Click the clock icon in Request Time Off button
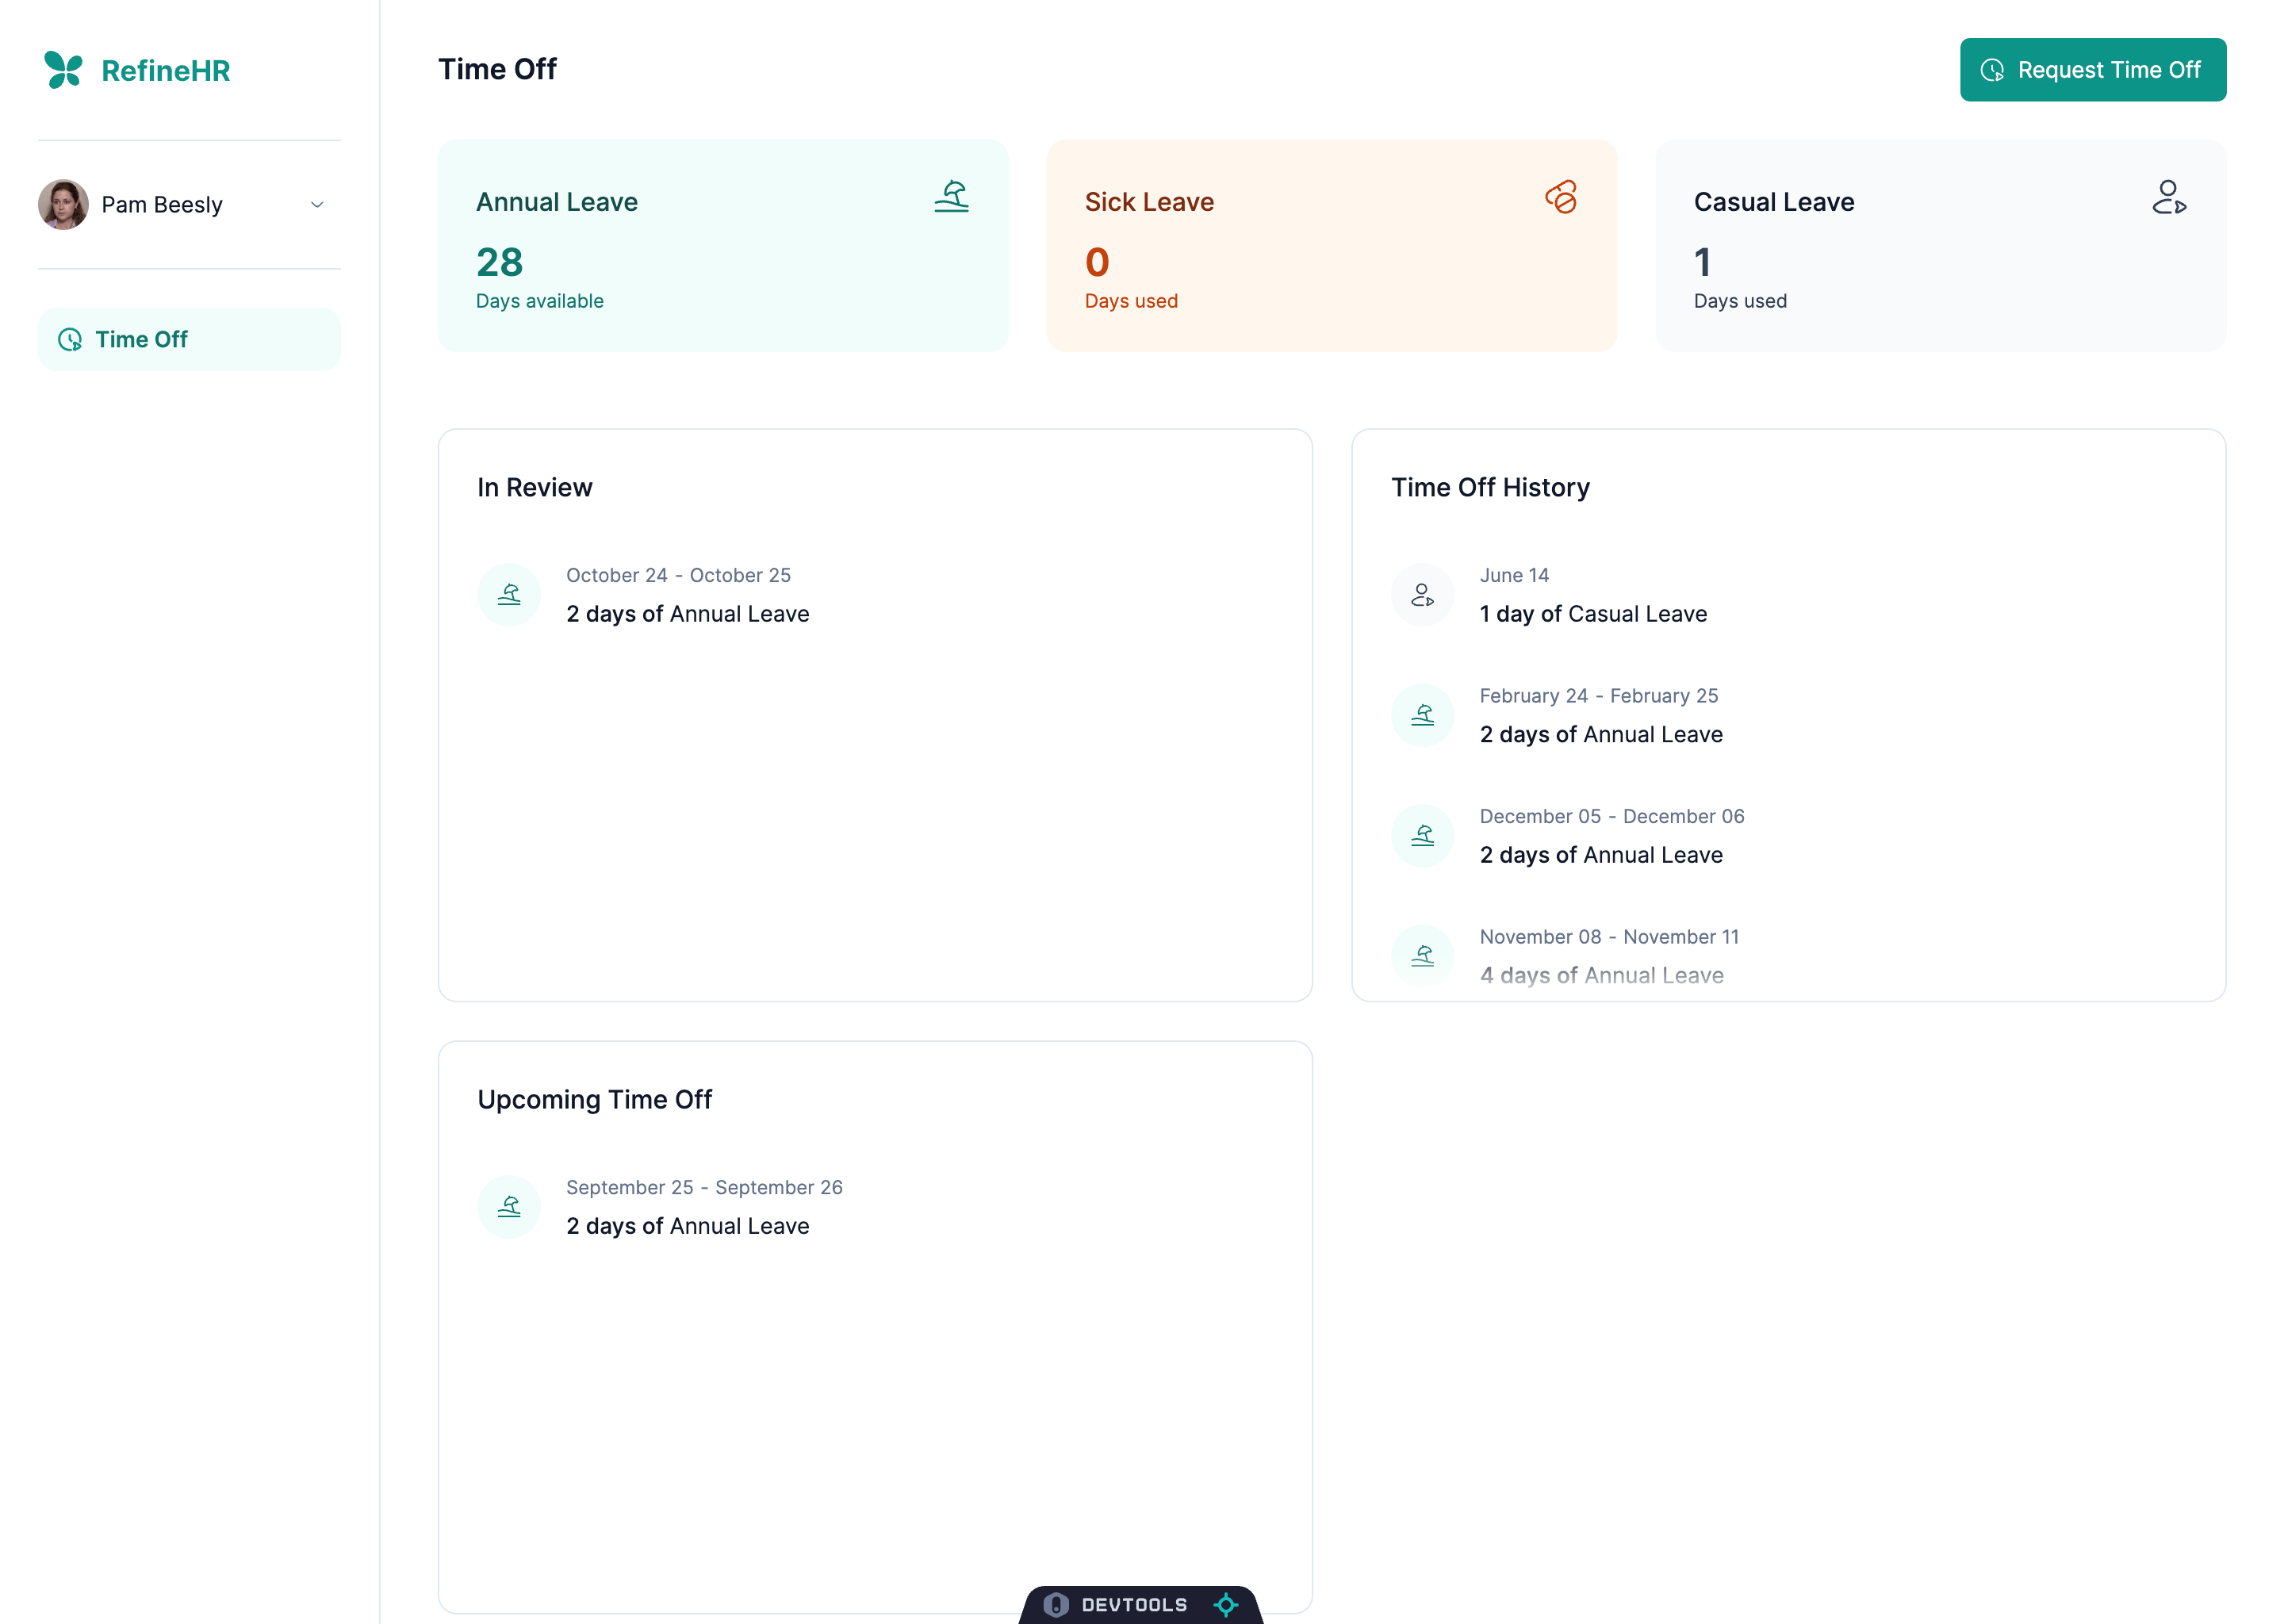Viewport: 2284px width, 1624px height. click(x=1991, y=70)
